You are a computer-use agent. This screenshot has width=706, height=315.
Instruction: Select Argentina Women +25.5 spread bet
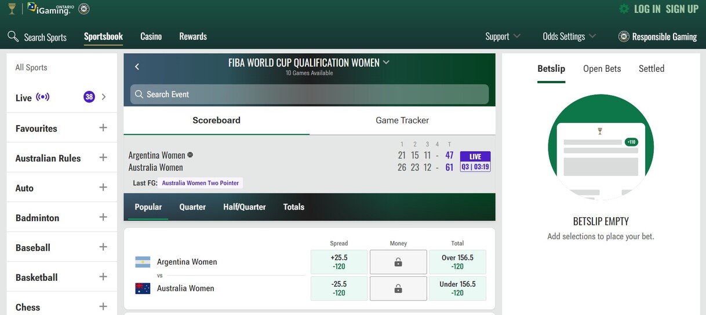click(339, 262)
